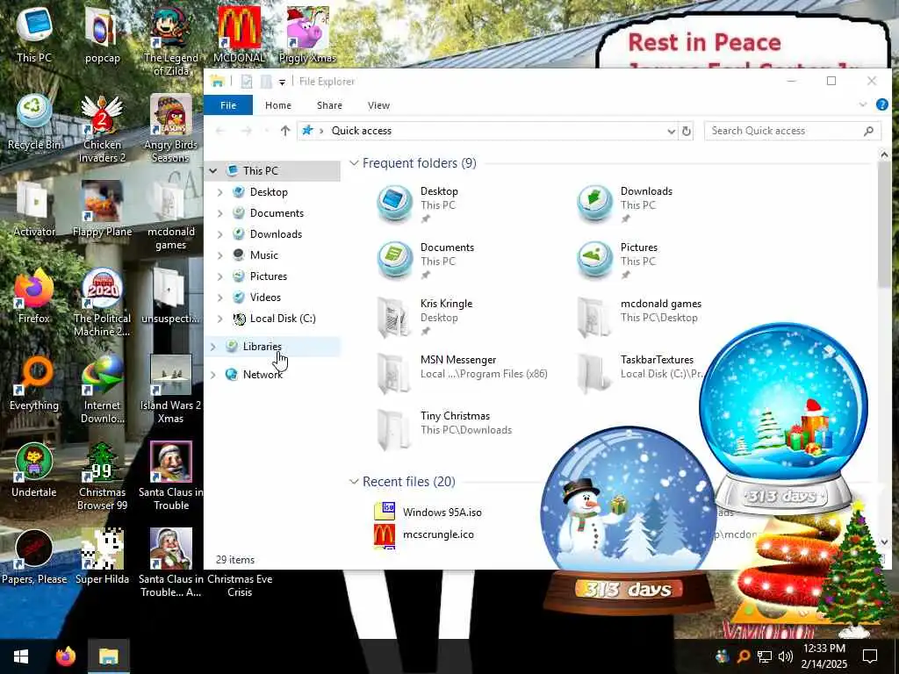Expand Documents in navigation pane
Viewport: 899px width, 674px height.
click(220, 213)
